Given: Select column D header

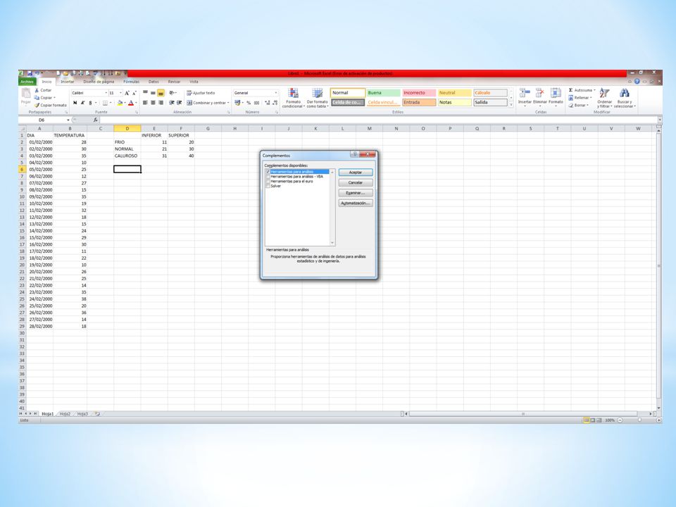Looking at the screenshot, I should coord(127,128).
